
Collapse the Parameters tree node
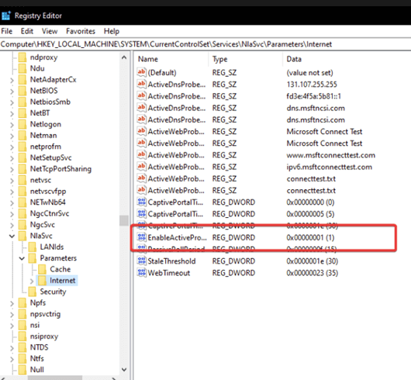(22, 258)
